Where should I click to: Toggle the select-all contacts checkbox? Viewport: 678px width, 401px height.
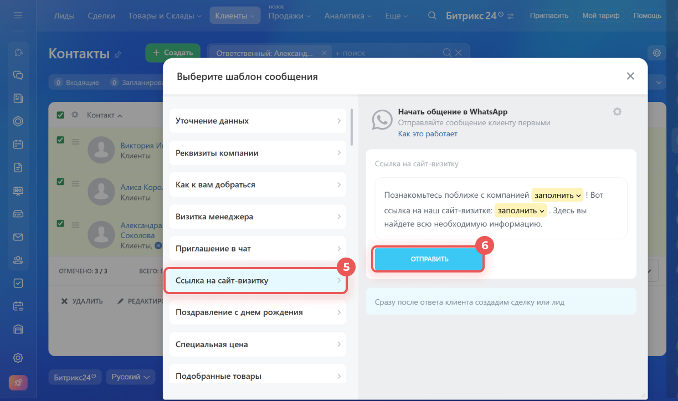tap(60, 115)
